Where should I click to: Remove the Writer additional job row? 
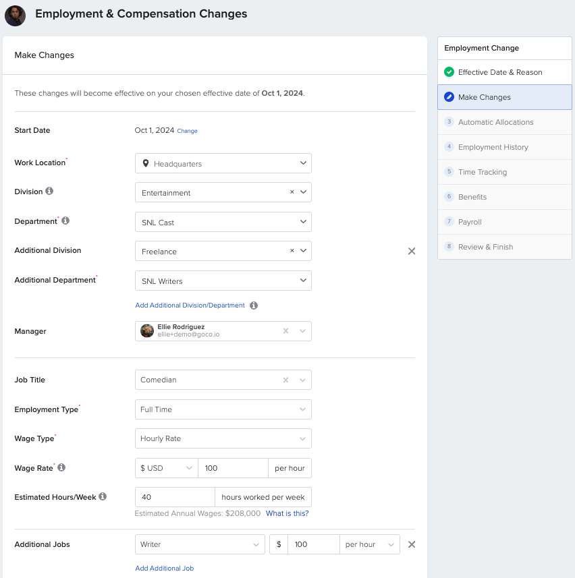point(412,544)
